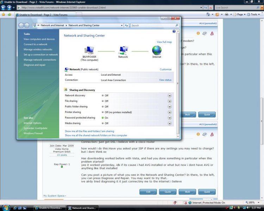The height and width of the screenshot is (211, 264).
Task: Click the Customize link
Action: tap(165, 69)
